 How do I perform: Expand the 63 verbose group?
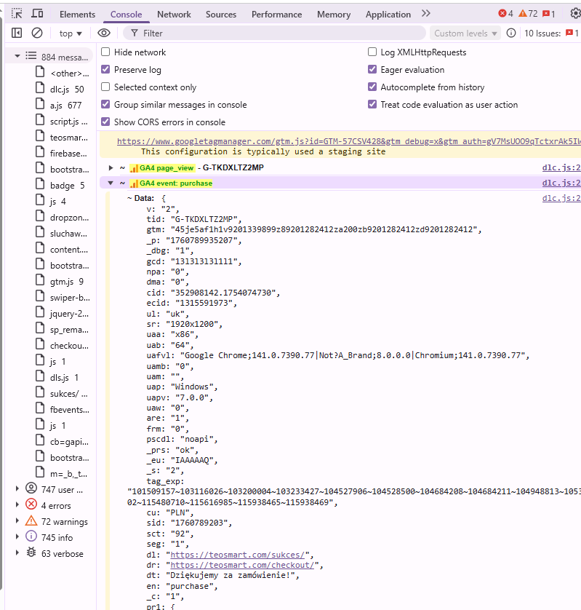click(x=17, y=552)
